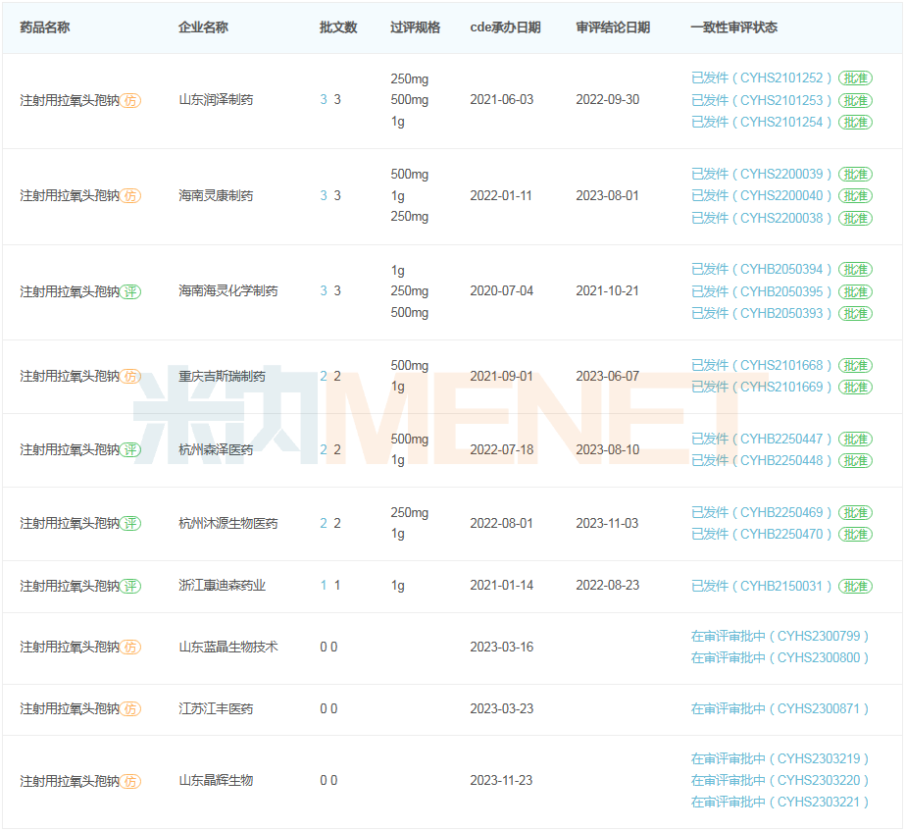Click the 评 badge in 浙江惠迪森药业 row
The image size is (905, 831).
(130, 586)
